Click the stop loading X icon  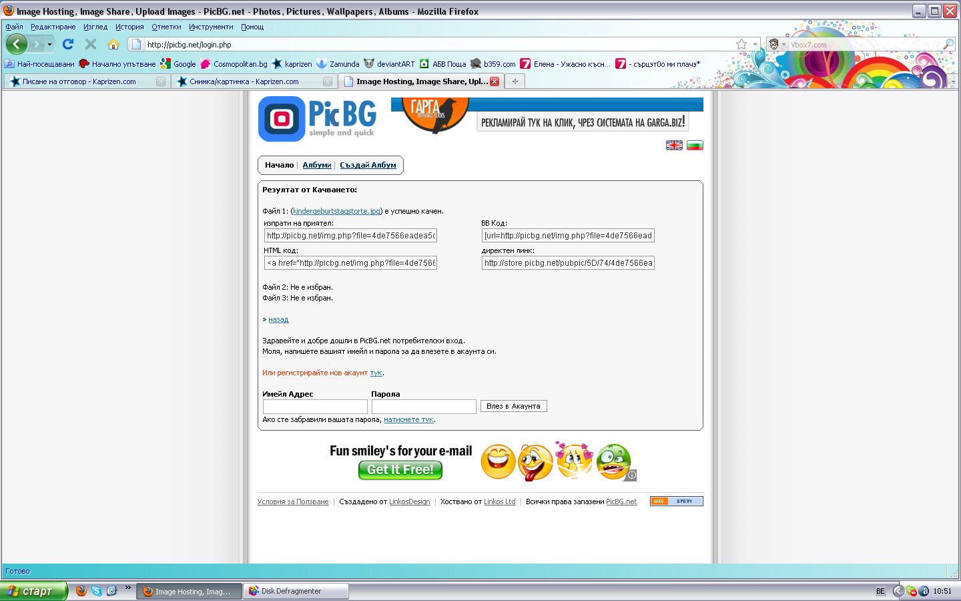pos(91,44)
